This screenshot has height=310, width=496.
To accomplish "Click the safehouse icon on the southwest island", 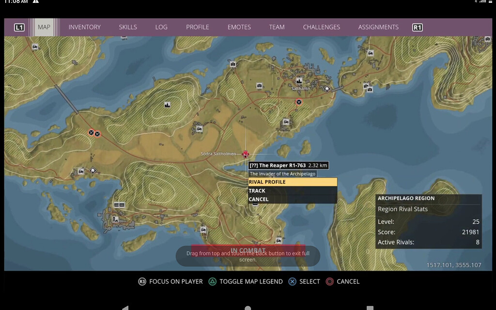I will click(x=93, y=170).
